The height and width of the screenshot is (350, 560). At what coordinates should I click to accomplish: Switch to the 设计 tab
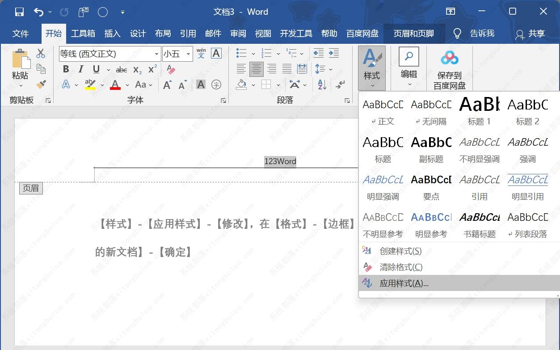[138, 34]
